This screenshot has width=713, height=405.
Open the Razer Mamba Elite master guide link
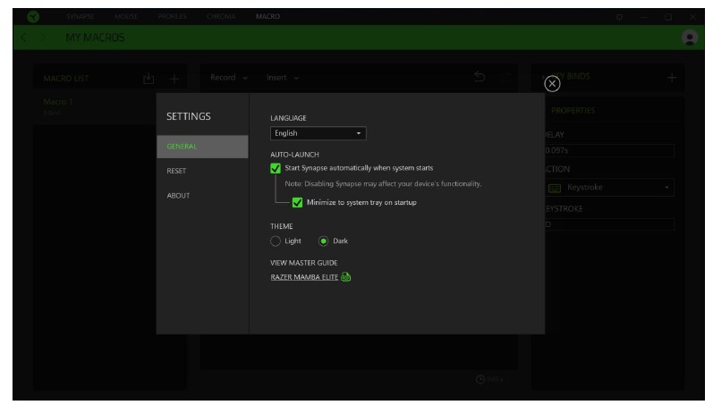coord(304,277)
